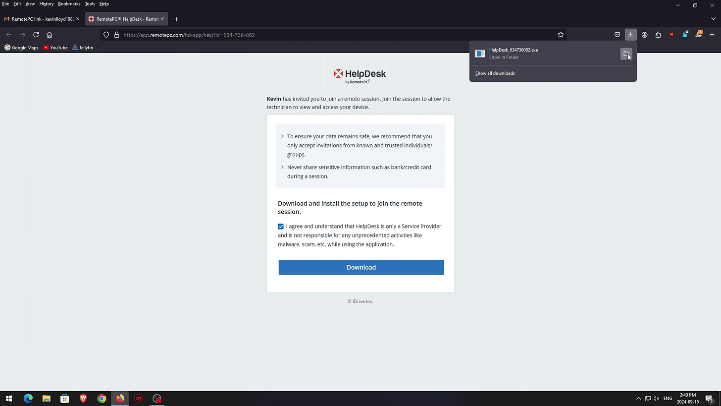
Task: Go to the browser home page
Action: pyautogui.click(x=49, y=35)
